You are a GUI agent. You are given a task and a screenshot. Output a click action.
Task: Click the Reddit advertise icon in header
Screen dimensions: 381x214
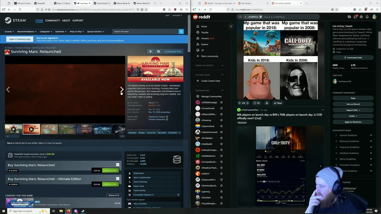[x=349, y=17]
